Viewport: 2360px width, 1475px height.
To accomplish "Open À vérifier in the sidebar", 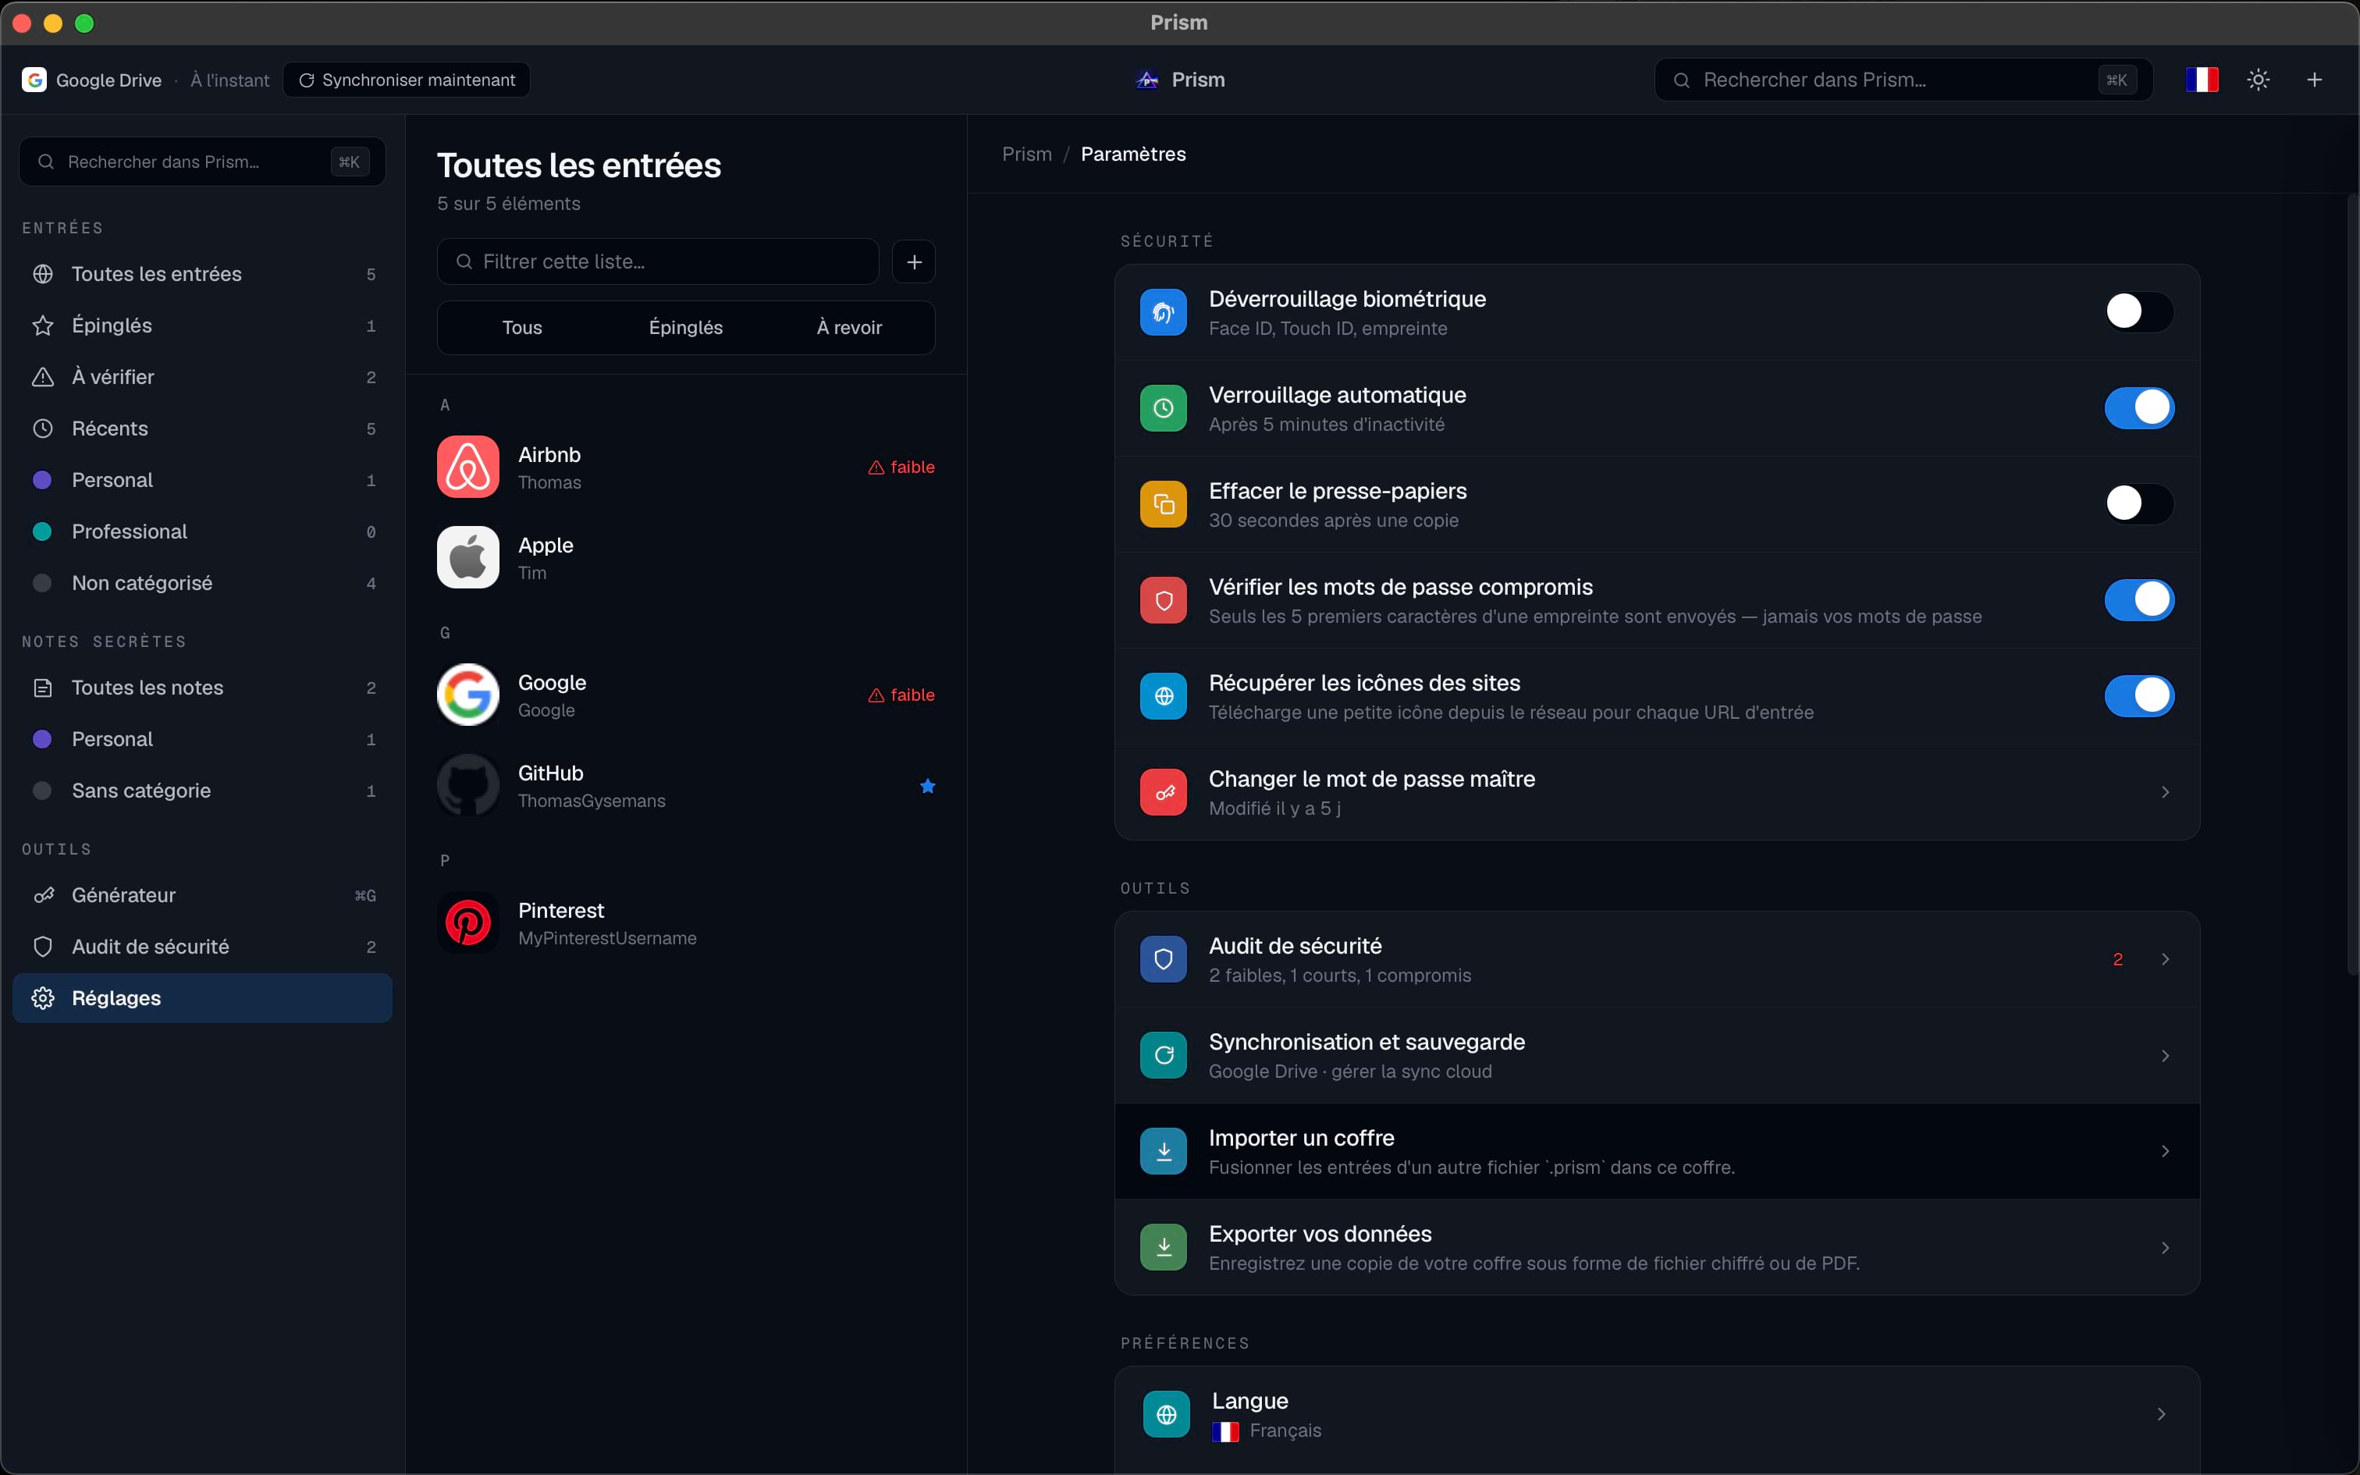I will (x=203, y=376).
